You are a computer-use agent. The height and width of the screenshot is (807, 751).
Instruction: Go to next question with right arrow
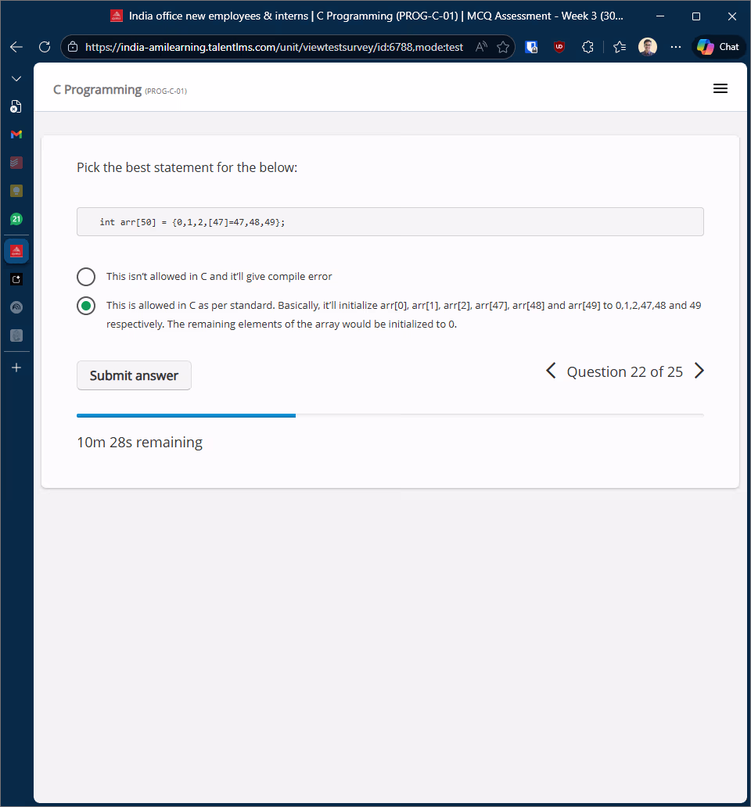pos(699,371)
